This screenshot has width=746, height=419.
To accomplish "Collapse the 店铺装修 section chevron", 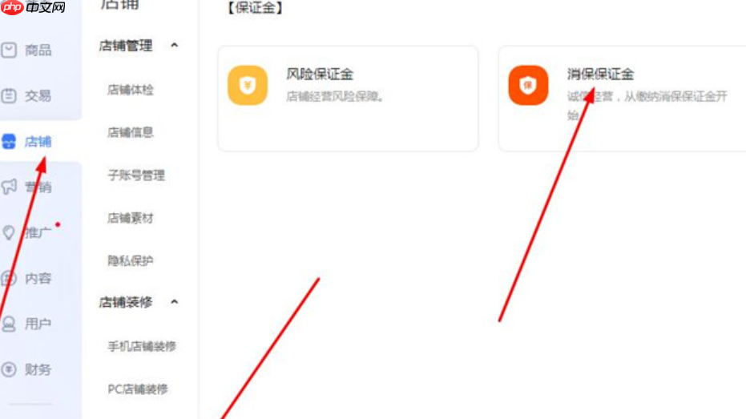I will click(174, 302).
